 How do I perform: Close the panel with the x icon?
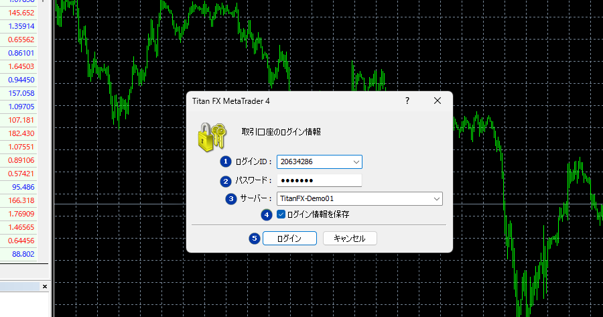point(45,286)
